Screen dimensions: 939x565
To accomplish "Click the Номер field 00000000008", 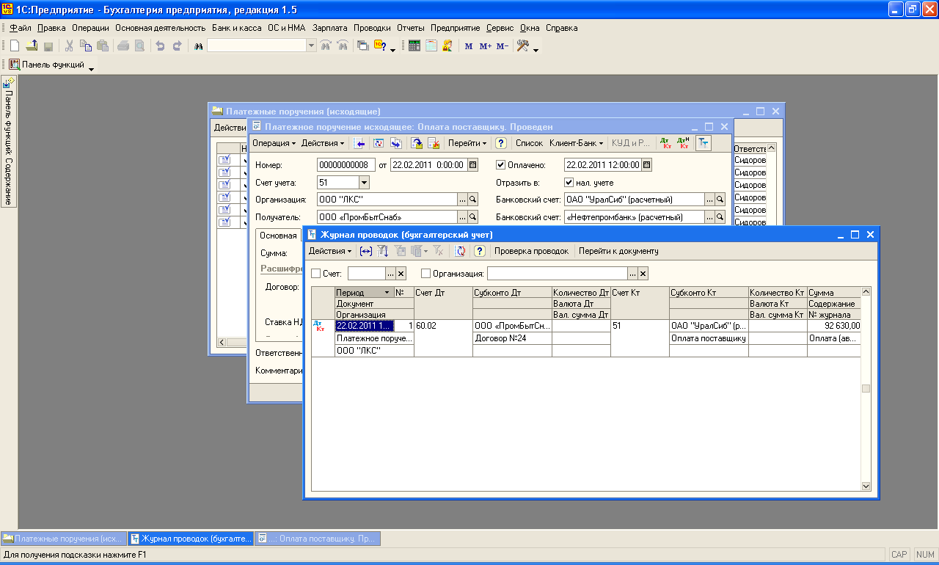I will 346,164.
